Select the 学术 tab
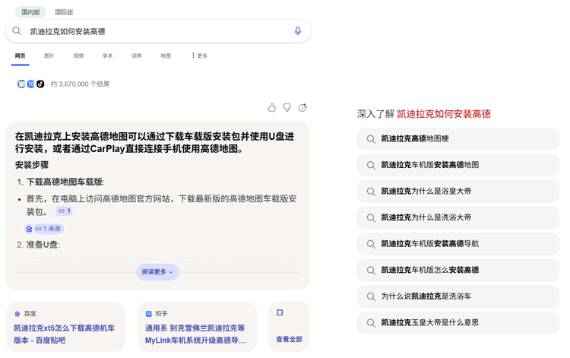 [x=107, y=55]
